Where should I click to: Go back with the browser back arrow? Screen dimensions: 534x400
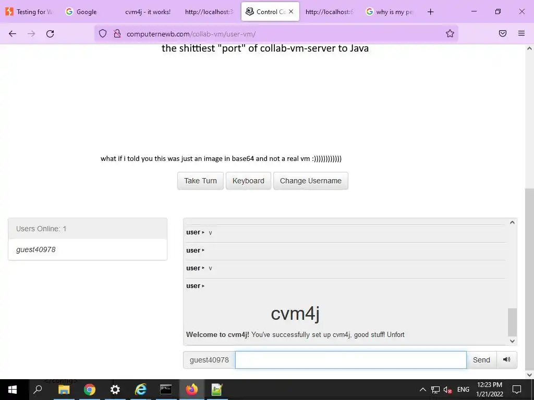coord(13,33)
